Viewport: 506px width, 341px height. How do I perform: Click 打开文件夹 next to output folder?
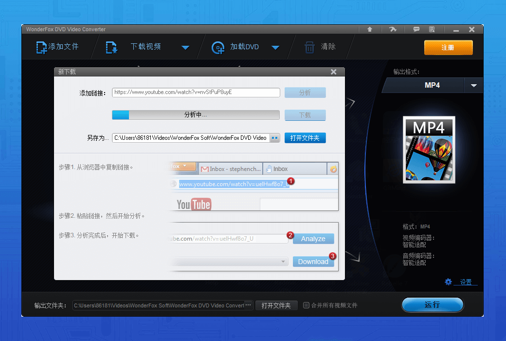(x=276, y=305)
